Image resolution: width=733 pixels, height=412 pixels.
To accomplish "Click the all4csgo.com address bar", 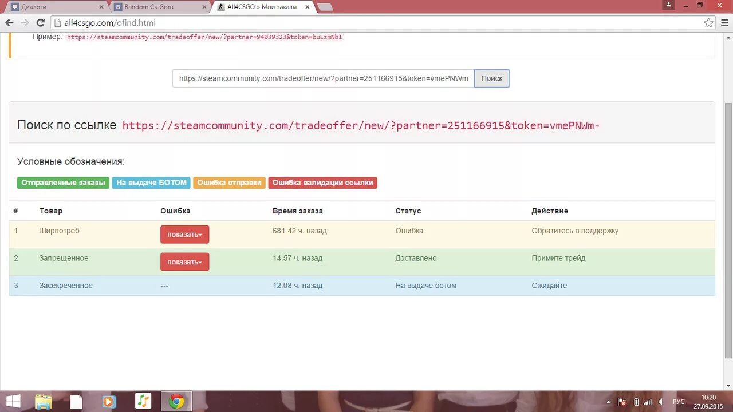I will pyautogui.click(x=378, y=23).
